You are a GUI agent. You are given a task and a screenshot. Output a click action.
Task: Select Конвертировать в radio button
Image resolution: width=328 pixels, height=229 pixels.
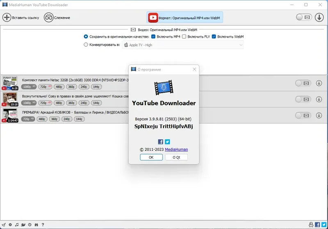(x=86, y=45)
